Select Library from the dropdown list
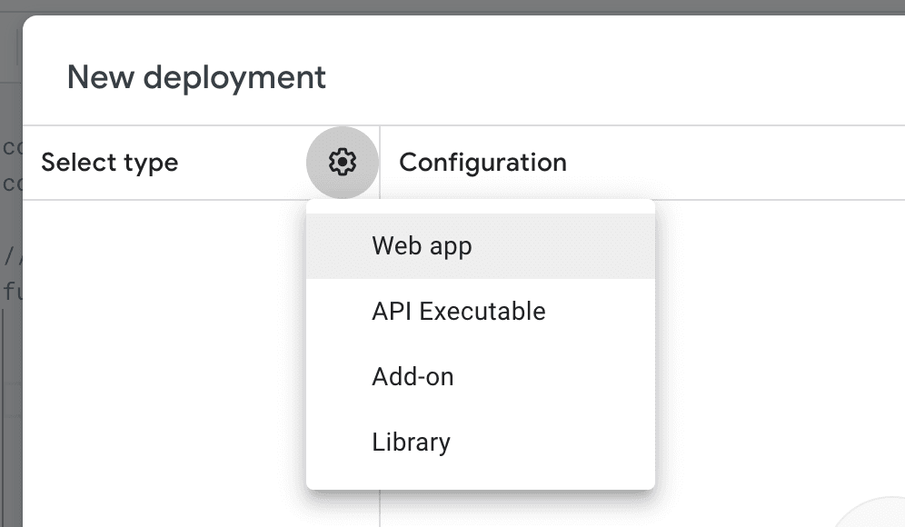The image size is (905, 527). pyautogui.click(x=411, y=442)
